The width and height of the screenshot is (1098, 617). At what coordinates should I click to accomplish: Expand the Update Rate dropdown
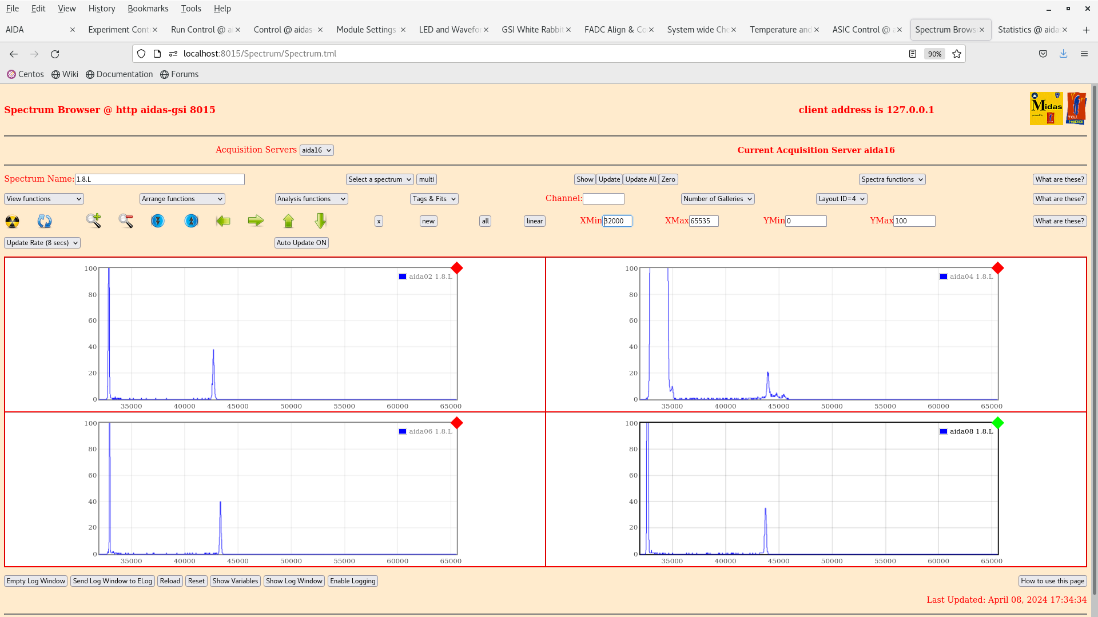pos(42,243)
